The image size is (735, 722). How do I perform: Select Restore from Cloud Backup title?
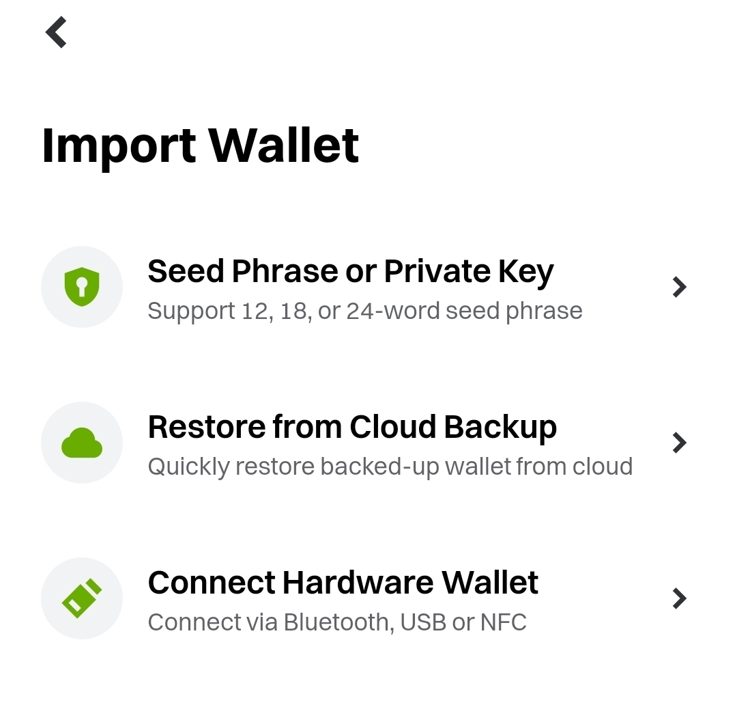coord(352,427)
